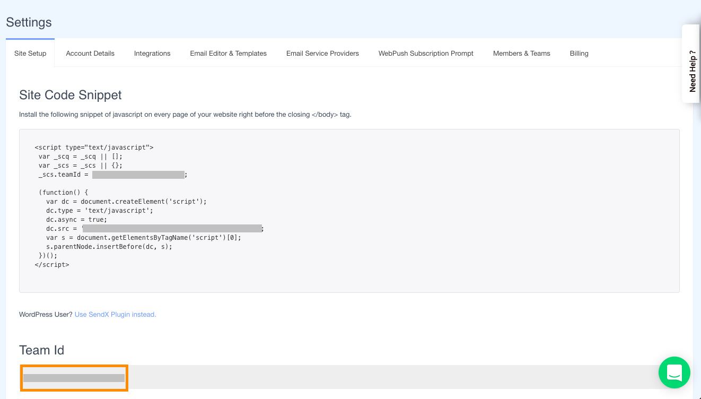Click the '(function() {' code line

pos(63,193)
